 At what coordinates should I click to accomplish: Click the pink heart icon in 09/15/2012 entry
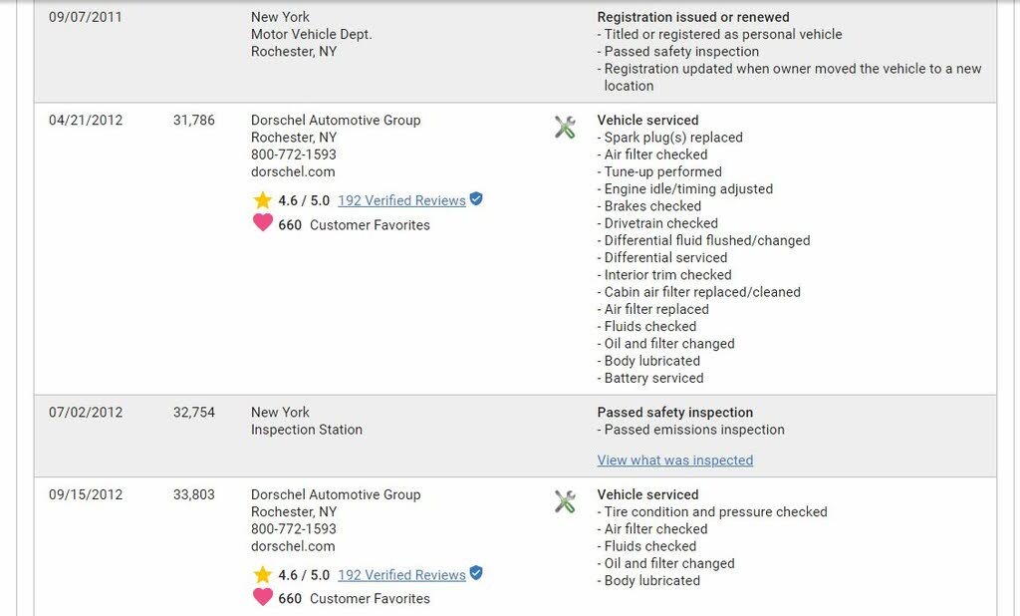coord(263,596)
